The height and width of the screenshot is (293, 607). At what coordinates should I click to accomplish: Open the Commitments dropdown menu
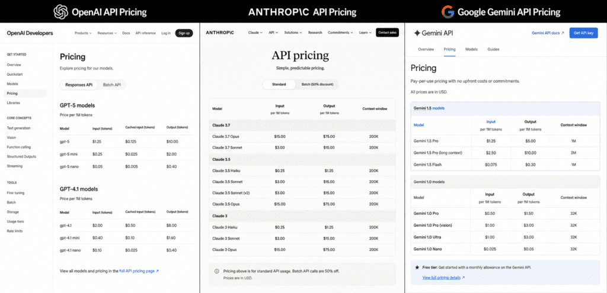pos(340,33)
